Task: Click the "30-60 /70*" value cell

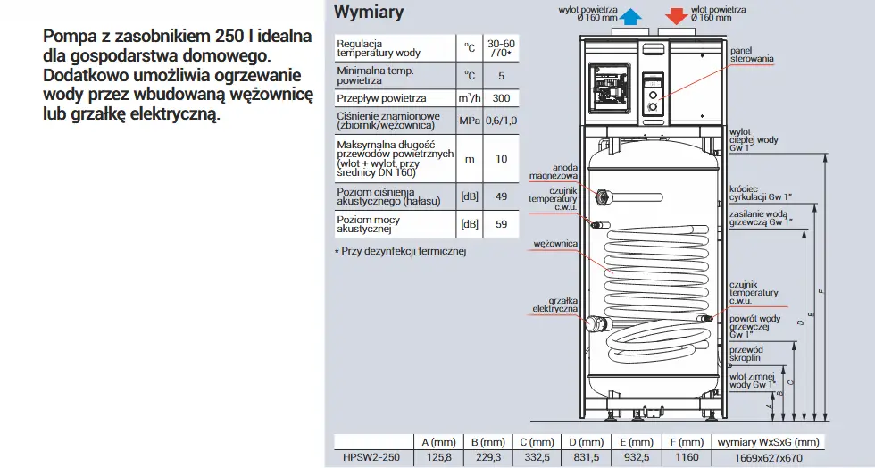Action: coord(501,48)
